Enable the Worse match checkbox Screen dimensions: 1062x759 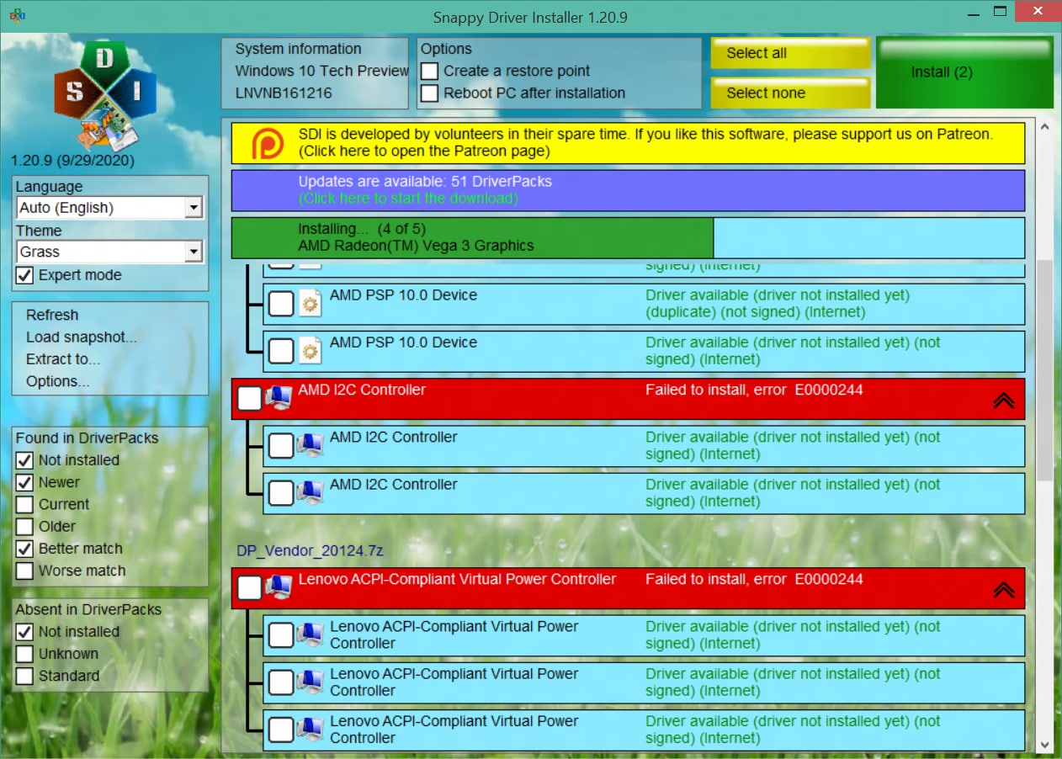click(x=25, y=571)
